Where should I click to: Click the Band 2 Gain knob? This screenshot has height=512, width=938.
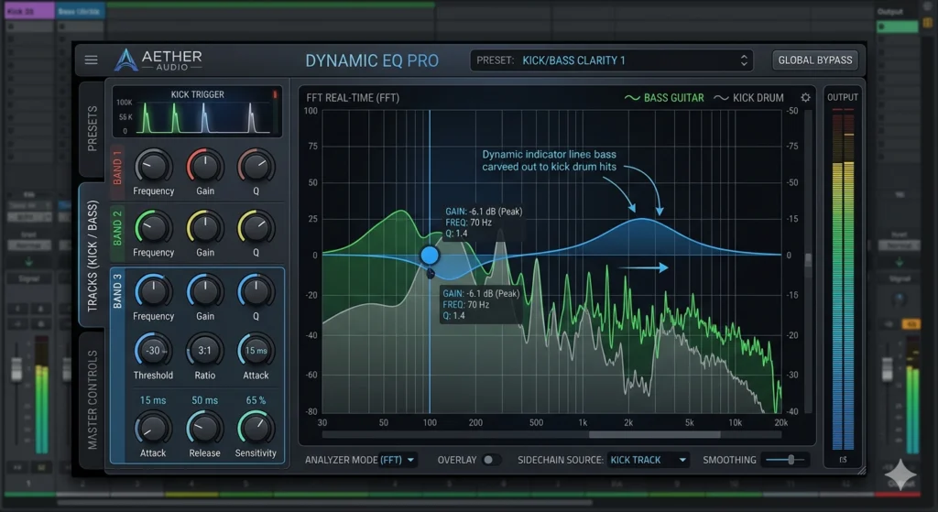(x=204, y=227)
